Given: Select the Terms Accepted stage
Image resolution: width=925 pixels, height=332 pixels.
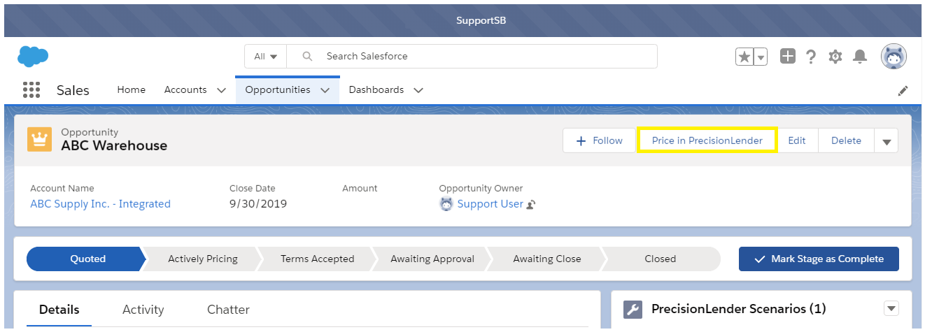Looking at the screenshot, I should [x=318, y=259].
